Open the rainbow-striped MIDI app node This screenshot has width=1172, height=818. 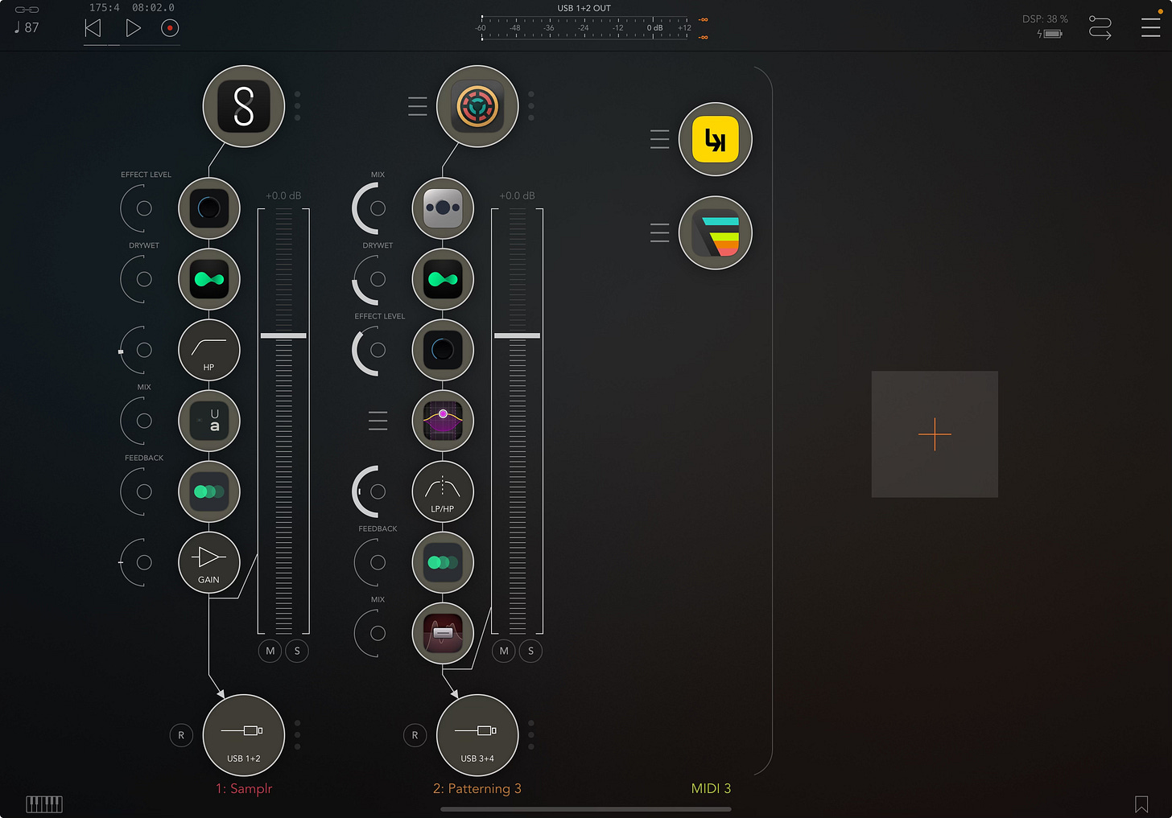[x=716, y=232]
